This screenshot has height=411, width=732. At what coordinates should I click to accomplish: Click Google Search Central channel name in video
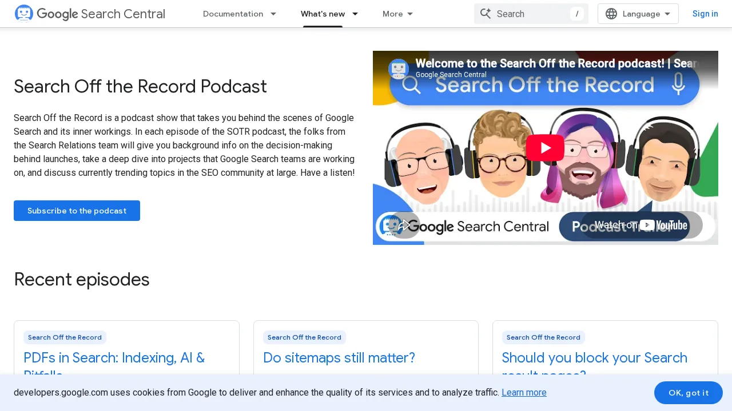(x=451, y=75)
